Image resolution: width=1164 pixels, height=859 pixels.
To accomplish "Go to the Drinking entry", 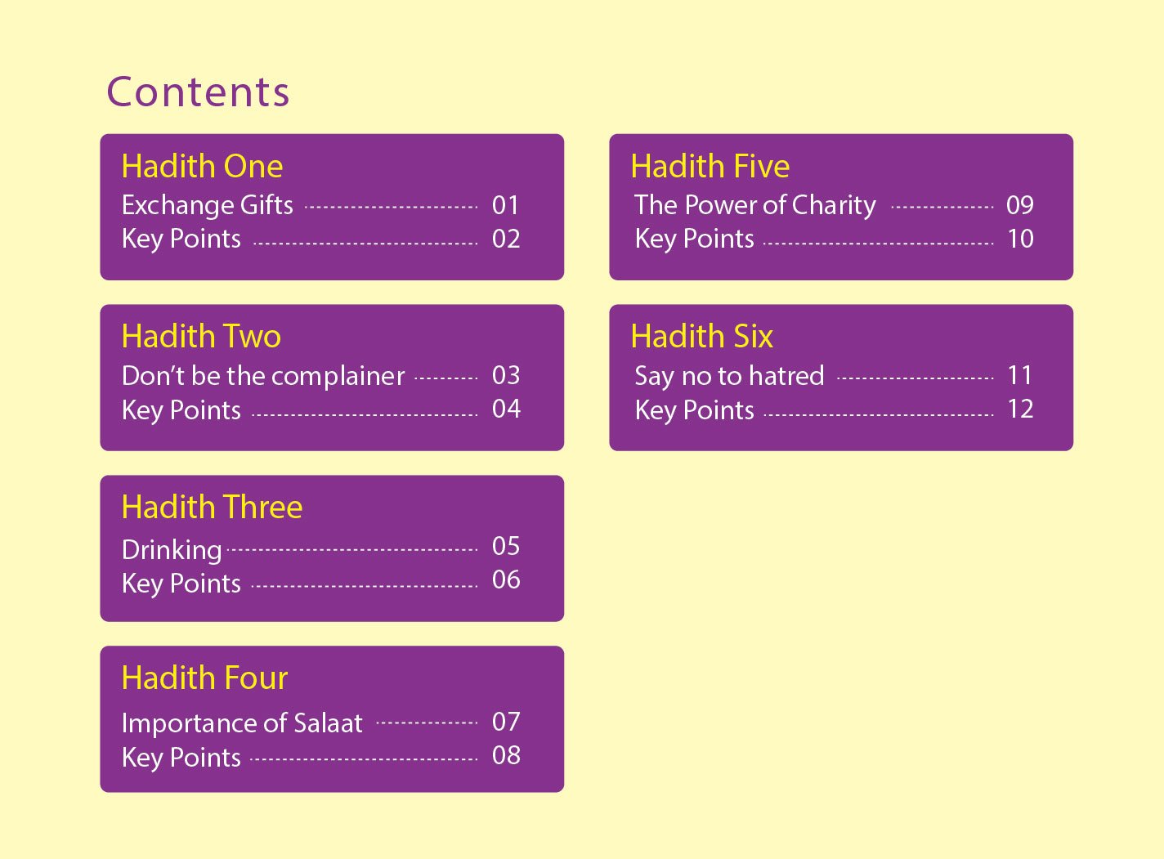I will [172, 549].
